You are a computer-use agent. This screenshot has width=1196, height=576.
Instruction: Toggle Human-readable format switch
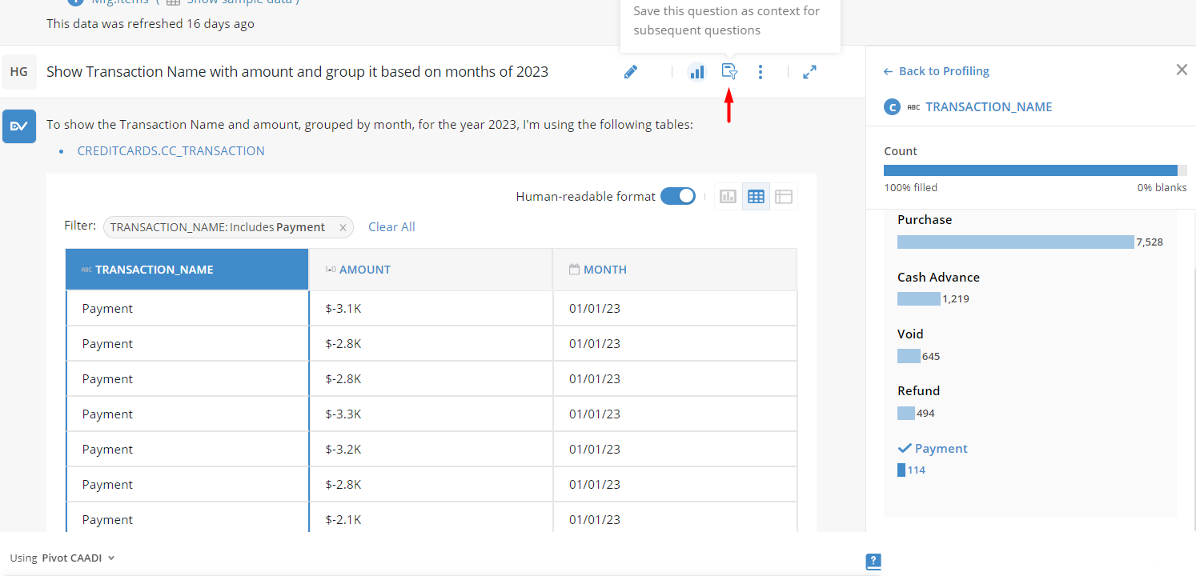tap(678, 196)
